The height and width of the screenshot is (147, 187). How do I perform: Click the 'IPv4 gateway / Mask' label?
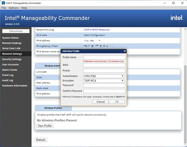pos(47,46)
